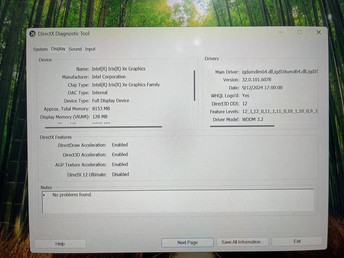This screenshot has height=258, width=344.
Task: Click the Device panel vertical scrollbar
Action: (x=194, y=86)
